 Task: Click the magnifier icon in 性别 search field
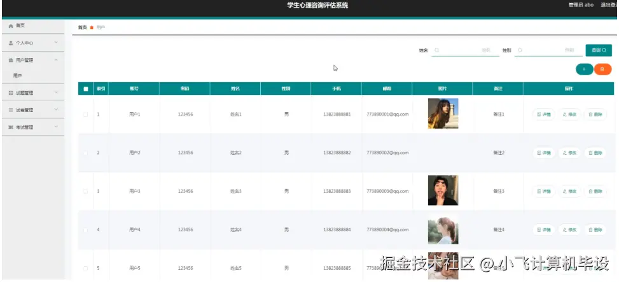click(x=520, y=50)
